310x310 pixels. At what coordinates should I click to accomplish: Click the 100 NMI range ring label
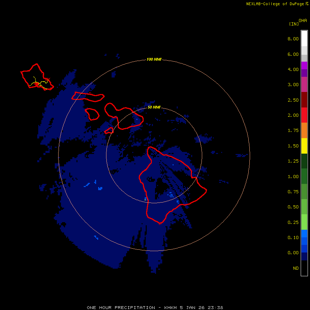click(x=154, y=59)
